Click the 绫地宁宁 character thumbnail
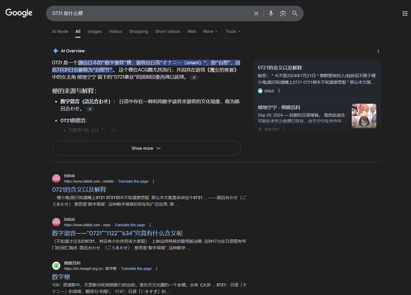 coord(364,116)
